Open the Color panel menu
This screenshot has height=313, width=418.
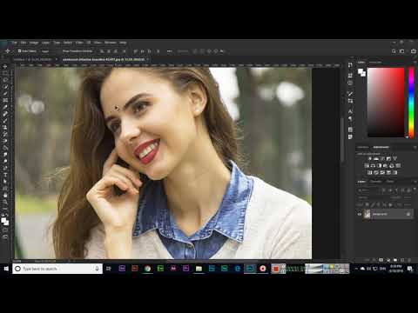pyautogui.click(x=415, y=63)
